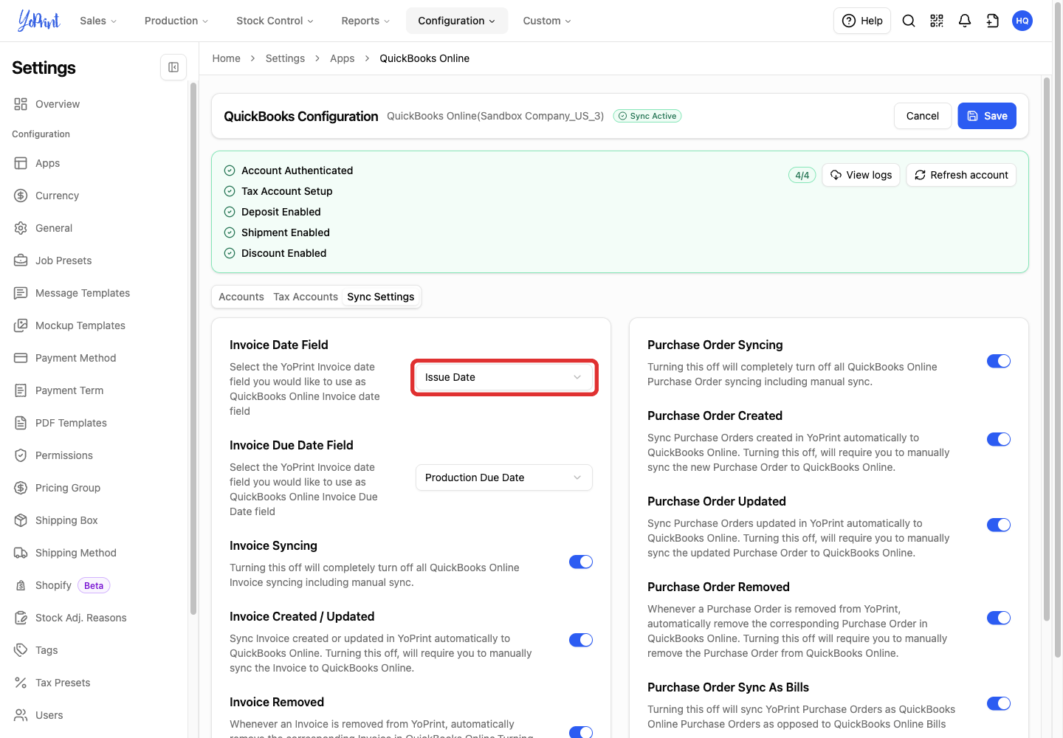Viewport: 1063px width, 738px height.
Task: Switch to the Accounts tab
Action: (x=241, y=297)
